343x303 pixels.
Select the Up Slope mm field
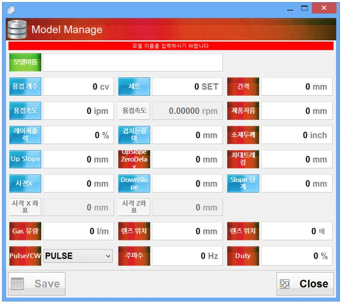(x=79, y=159)
